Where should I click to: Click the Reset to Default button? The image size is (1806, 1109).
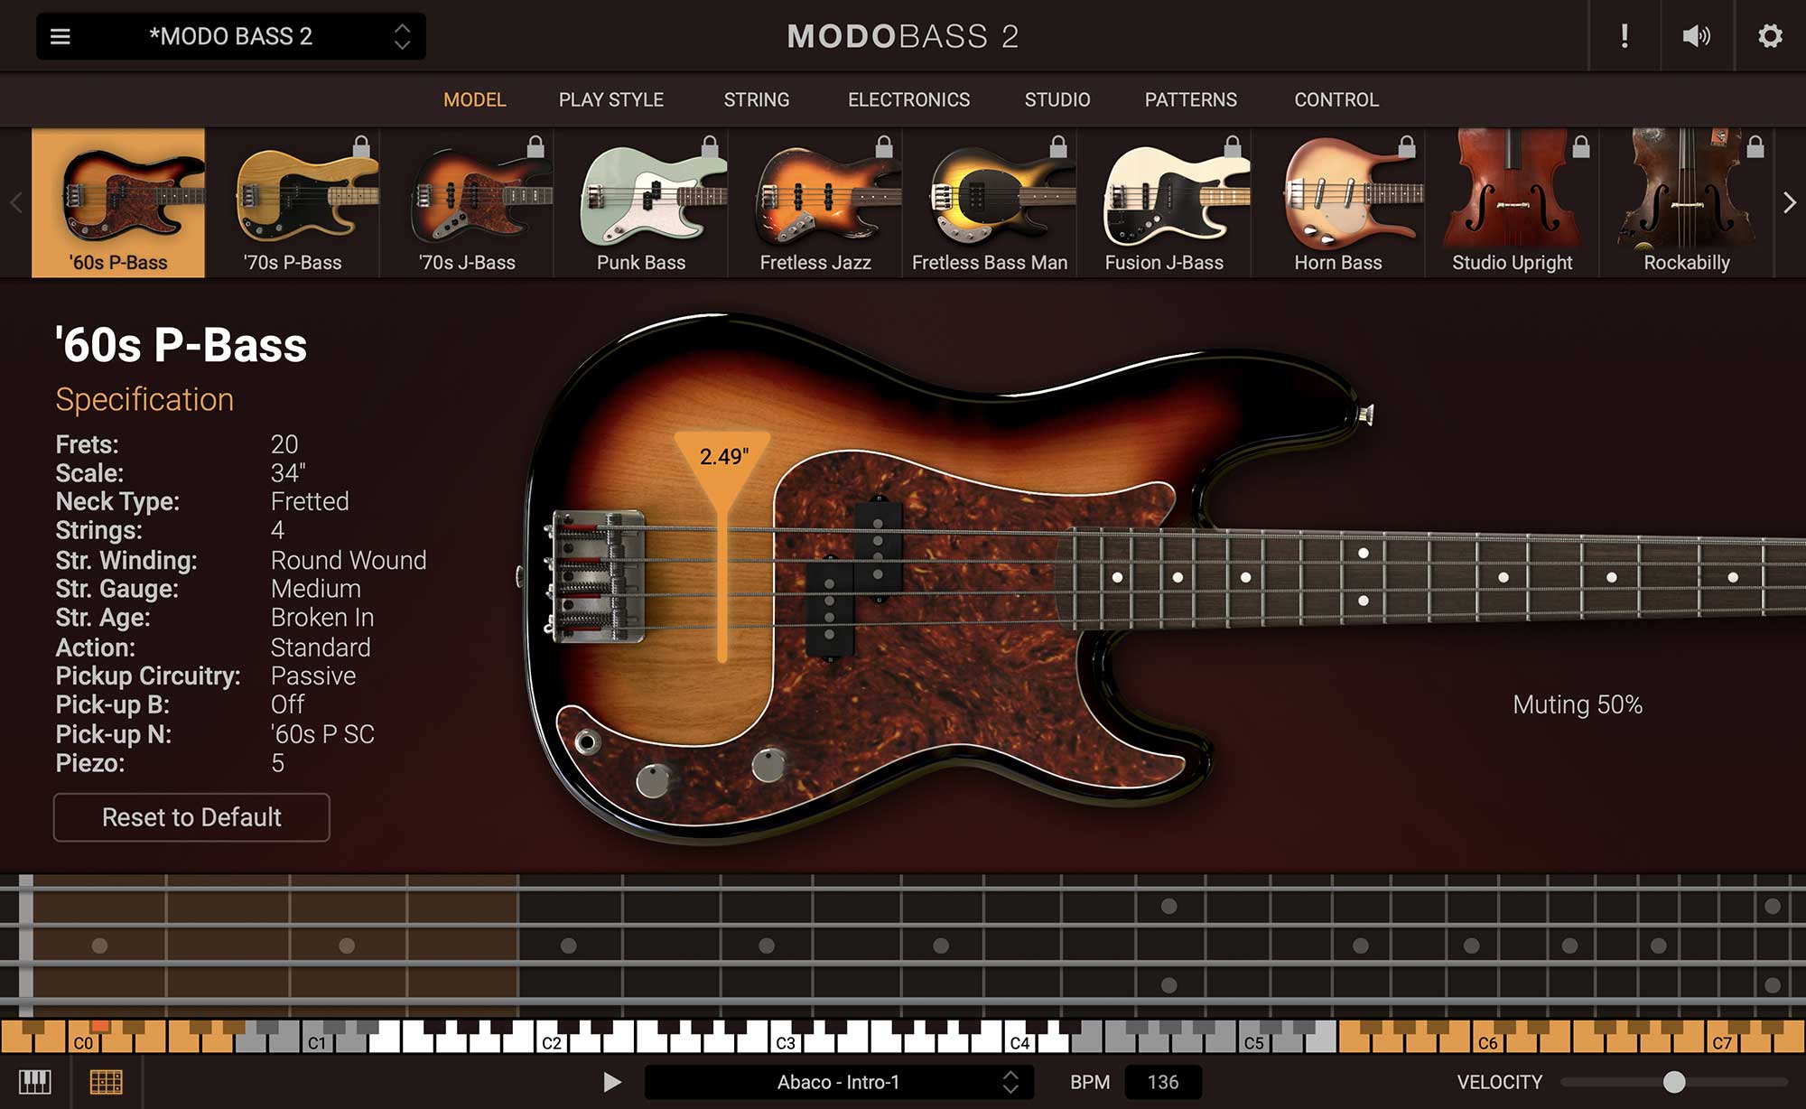pos(191,817)
